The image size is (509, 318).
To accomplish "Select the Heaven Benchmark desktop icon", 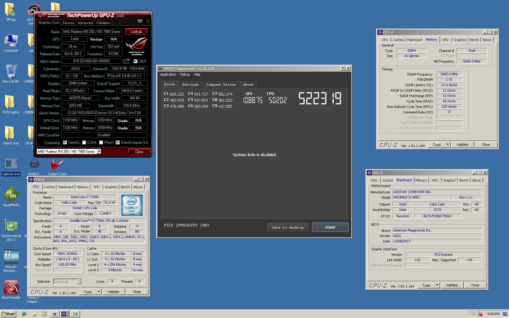I will (x=11, y=261).
